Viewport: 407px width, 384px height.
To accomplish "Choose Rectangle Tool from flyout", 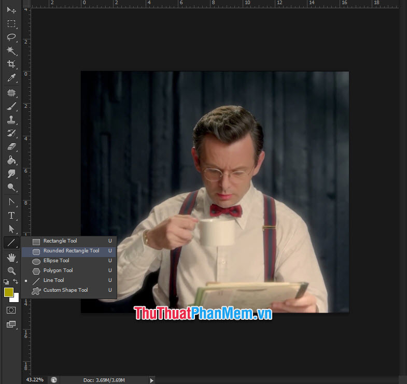I will 69,241.
